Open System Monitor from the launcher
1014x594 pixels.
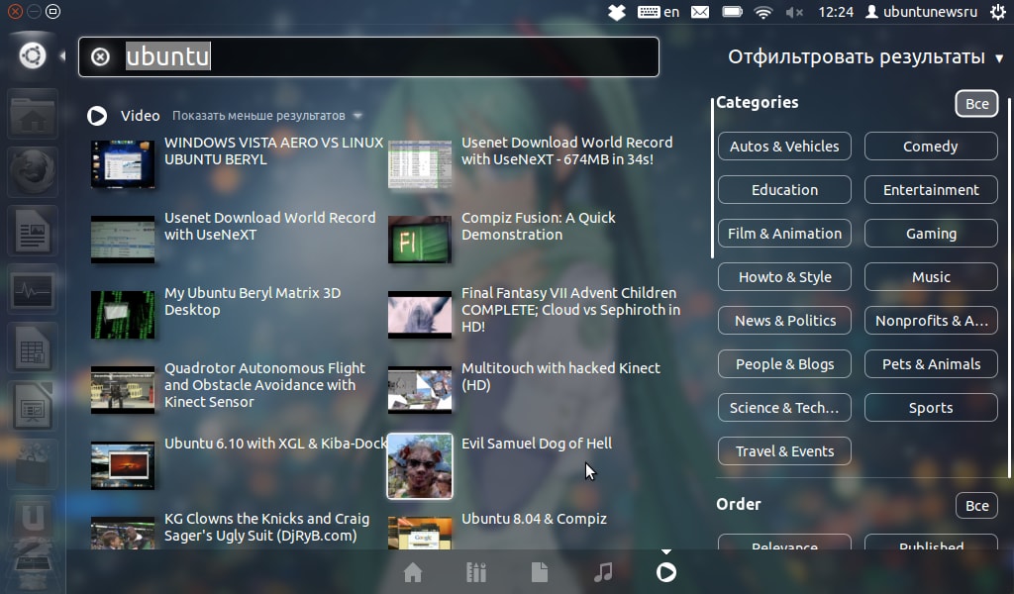click(x=33, y=289)
